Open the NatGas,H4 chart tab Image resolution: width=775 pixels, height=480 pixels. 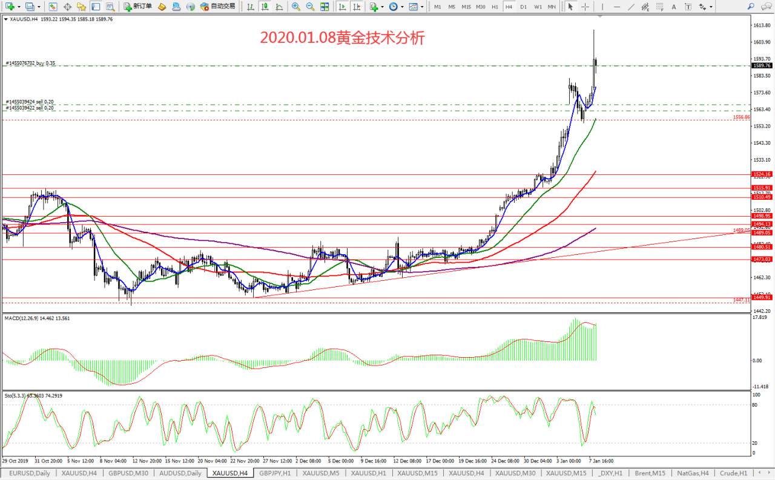point(693,473)
